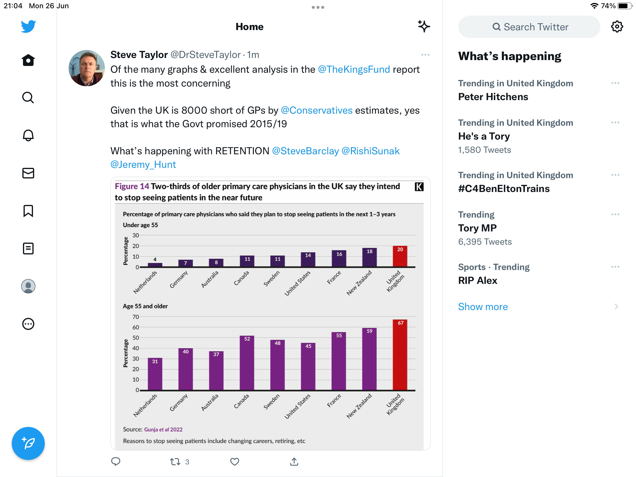This screenshot has height=477, width=636.
Task: Open Bookmarks icon in sidebar
Action: click(28, 211)
